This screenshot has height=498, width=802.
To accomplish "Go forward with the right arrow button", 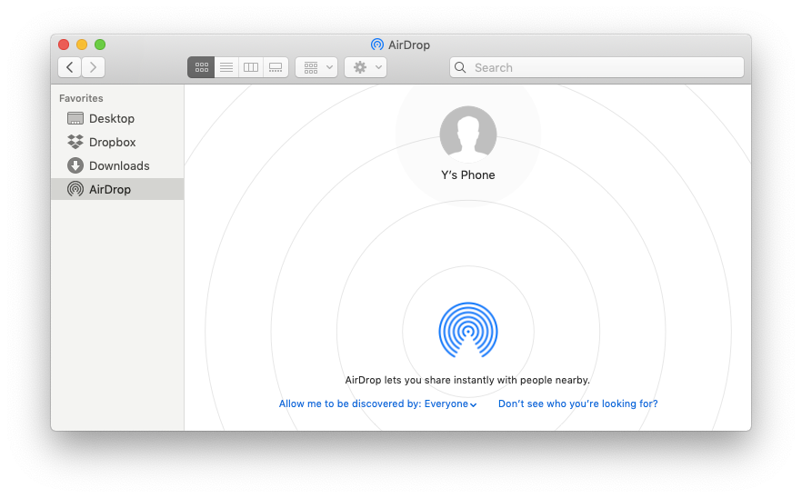I will pyautogui.click(x=93, y=67).
